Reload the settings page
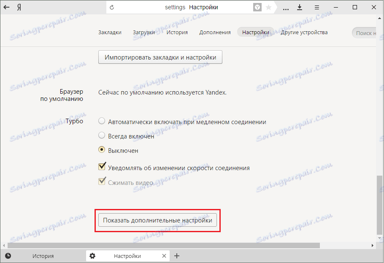The width and height of the screenshot is (384, 263). pyautogui.click(x=112, y=7)
